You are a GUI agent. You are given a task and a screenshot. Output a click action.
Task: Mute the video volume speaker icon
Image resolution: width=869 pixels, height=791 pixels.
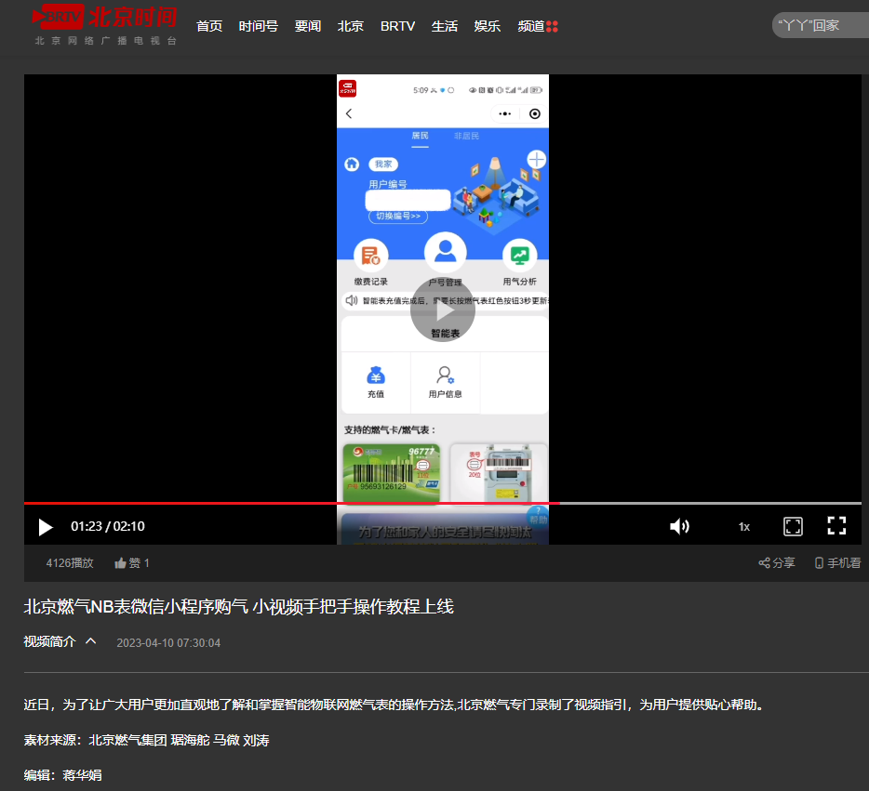tap(679, 526)
